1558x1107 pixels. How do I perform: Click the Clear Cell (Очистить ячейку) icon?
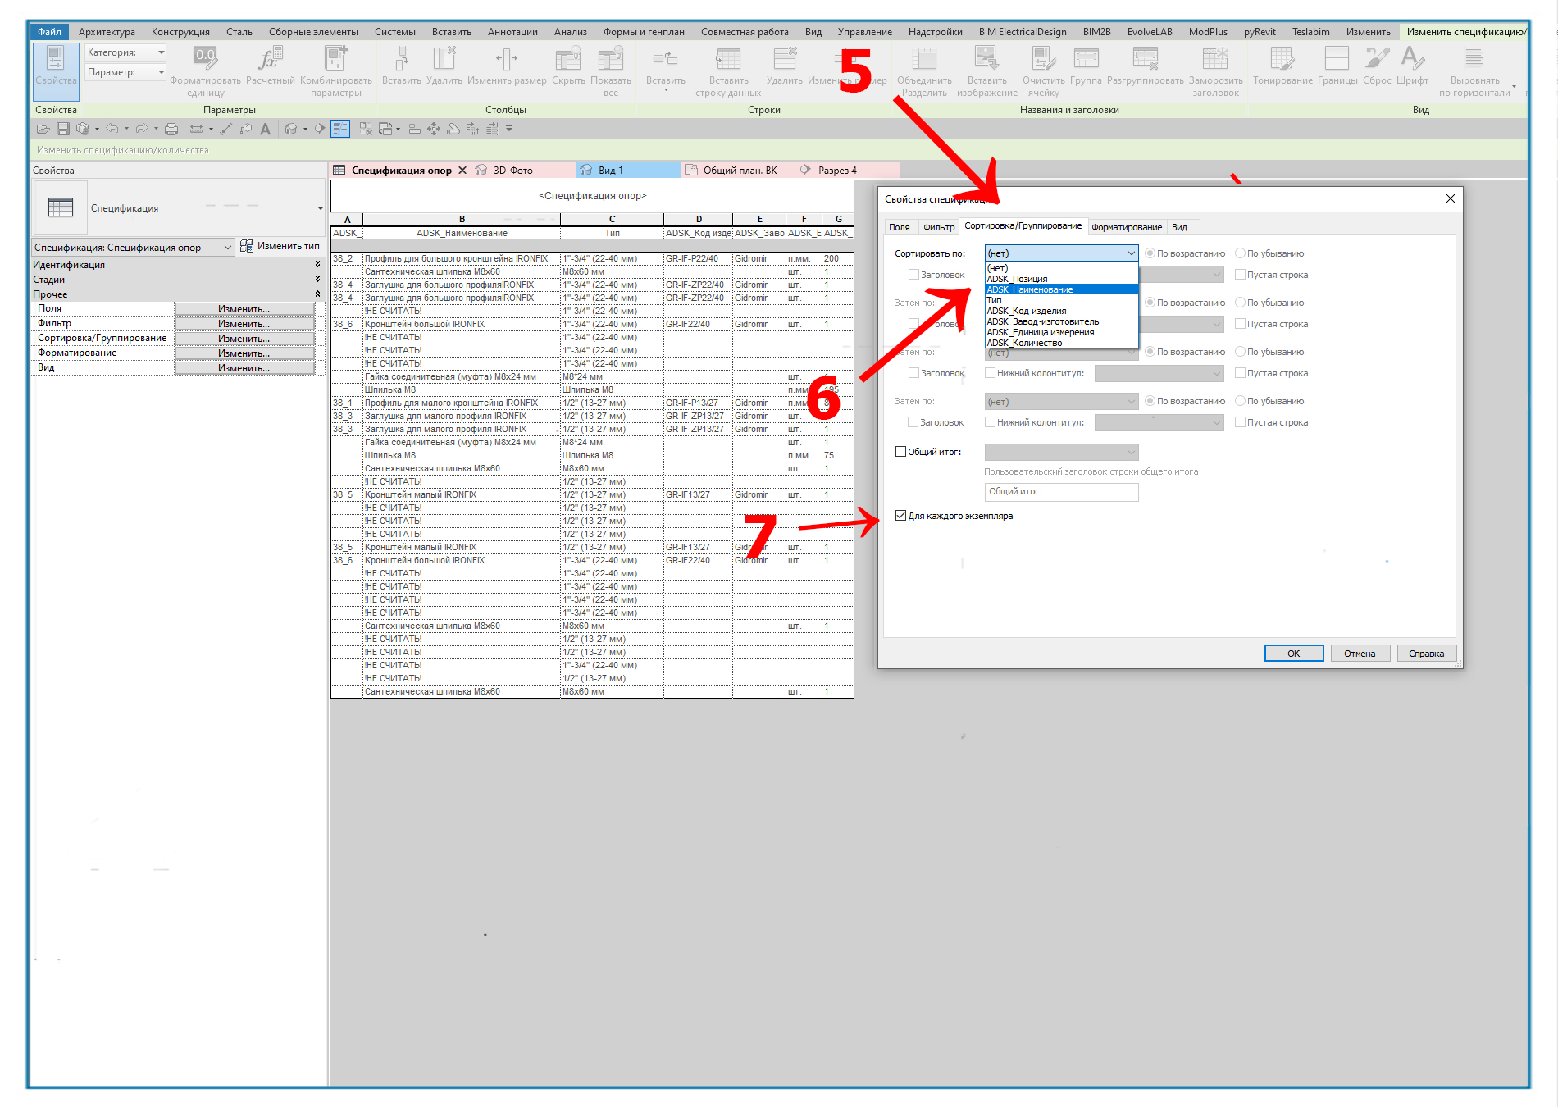click(1043, 59)
